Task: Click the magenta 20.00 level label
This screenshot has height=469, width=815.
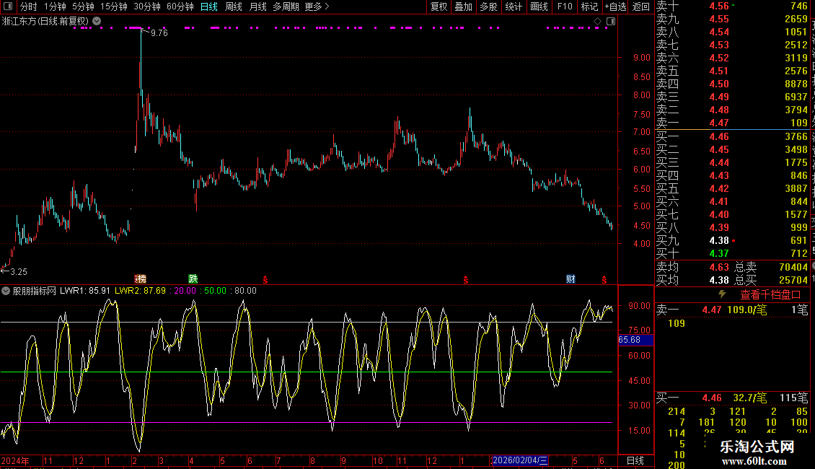Action: [x=185, y=291]
